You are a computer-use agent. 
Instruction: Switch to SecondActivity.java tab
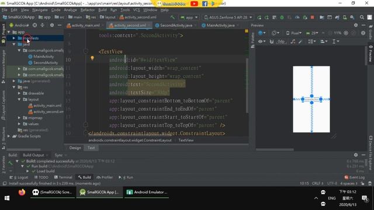click(x=176, y=25)
